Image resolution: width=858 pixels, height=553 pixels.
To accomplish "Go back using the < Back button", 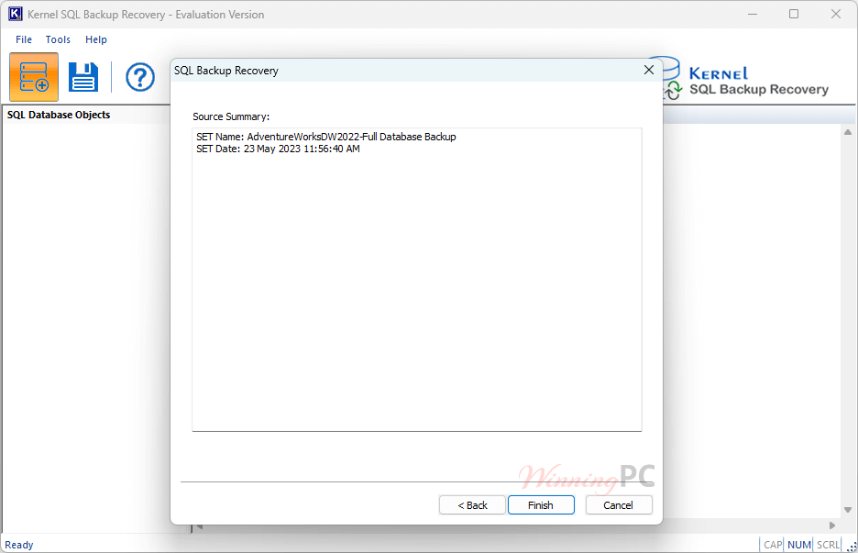I will click(x=472, y=504).
